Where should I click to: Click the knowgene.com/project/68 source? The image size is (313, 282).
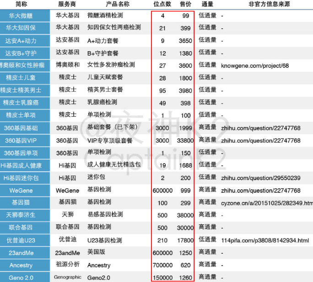(255, 66)
